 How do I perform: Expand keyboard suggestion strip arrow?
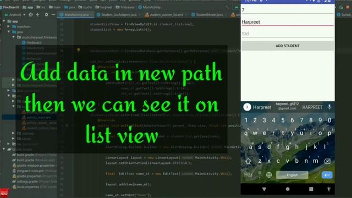[x=247, y=107]
